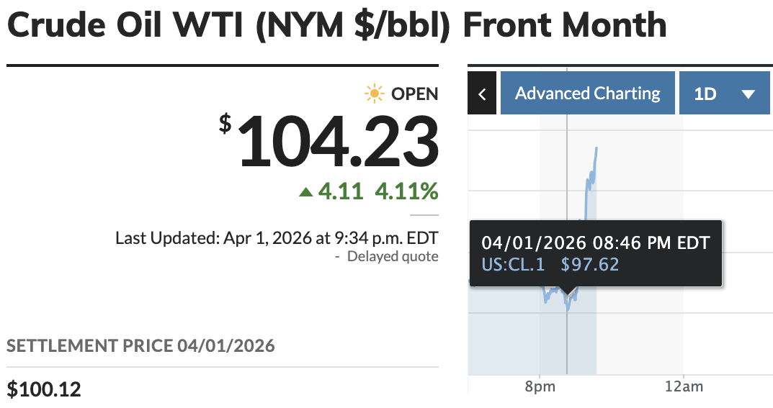The width and height of the screenshot is (773, 408).
Task: Click the tooltip date 04/01/2026 08:46 PM EDT
Action: tap(595, 242)
